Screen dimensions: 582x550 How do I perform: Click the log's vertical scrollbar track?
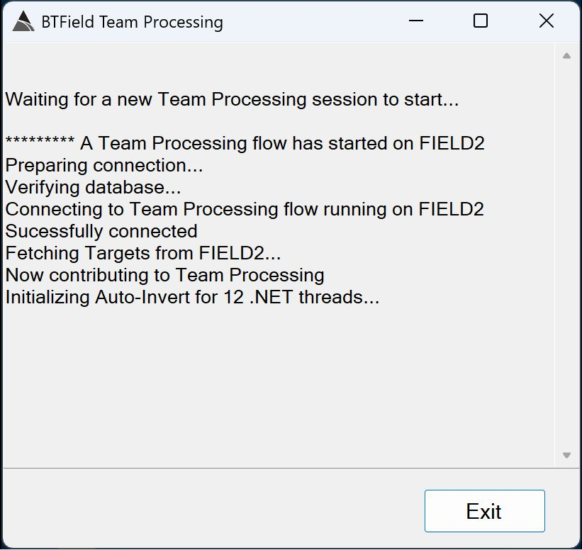click(566, 255)
